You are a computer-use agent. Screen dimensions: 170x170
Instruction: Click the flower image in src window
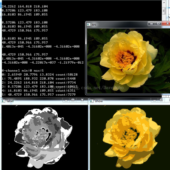[129, 61]
